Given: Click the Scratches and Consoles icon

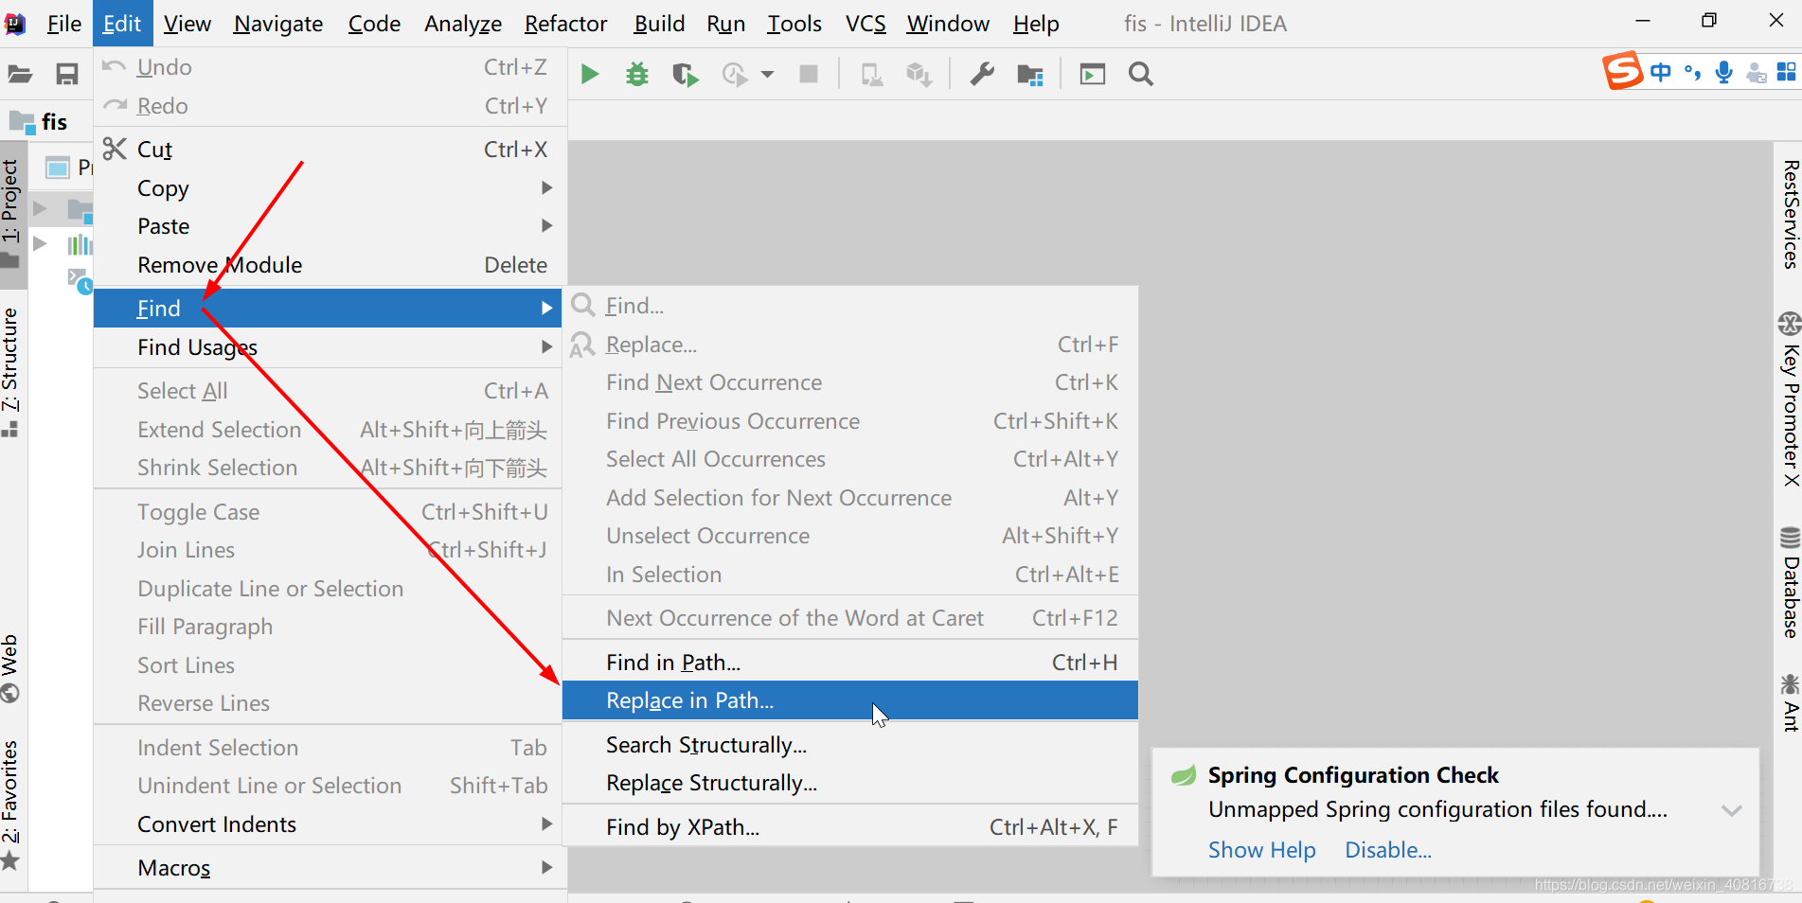Looking at the screenshot, I should (80, 280).
